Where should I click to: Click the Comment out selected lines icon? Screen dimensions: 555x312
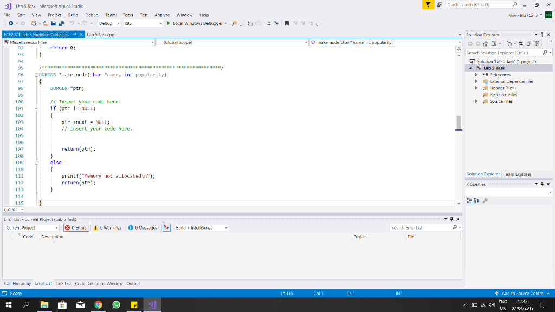[268, 23]
